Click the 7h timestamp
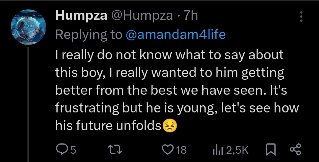 point(191,15)
